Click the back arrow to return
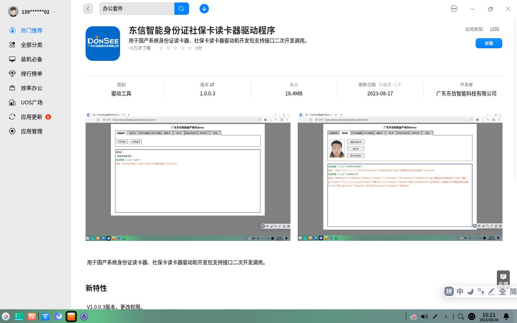This screenshot has height=323, width=517. pyautogui.click(x=88, y=8)
